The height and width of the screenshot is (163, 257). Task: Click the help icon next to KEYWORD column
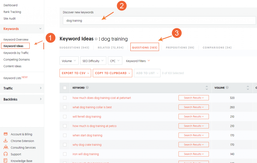pos(87,88)
